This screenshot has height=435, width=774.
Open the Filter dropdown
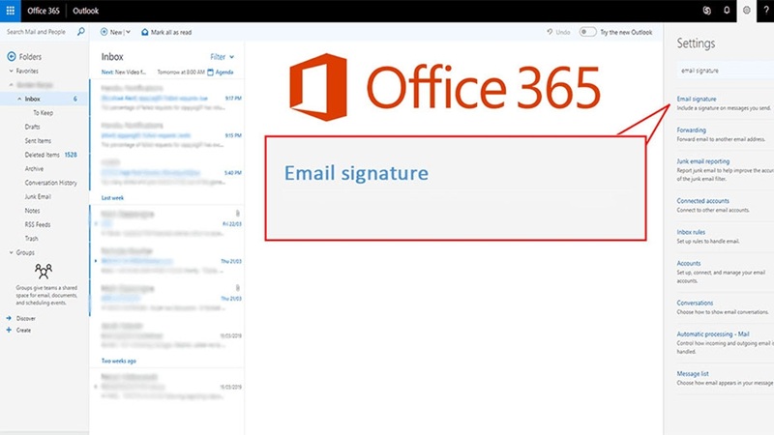(223, 57)
